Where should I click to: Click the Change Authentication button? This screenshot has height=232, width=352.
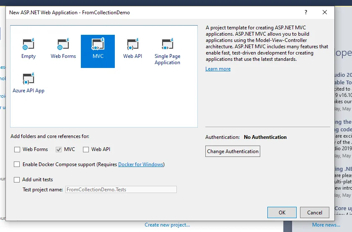pos(233,151)
